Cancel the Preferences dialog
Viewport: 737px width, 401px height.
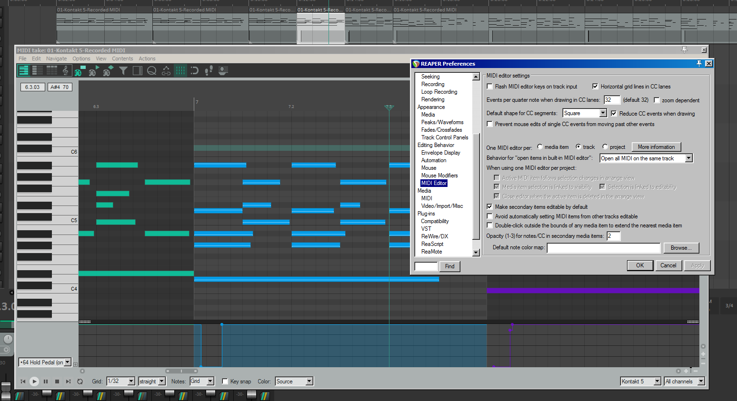click(x=668, y=265)
